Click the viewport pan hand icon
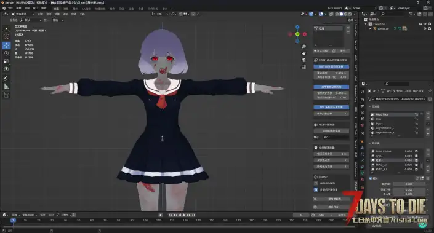The height and width of the screenshot is (233, 434). click(303, 53)
